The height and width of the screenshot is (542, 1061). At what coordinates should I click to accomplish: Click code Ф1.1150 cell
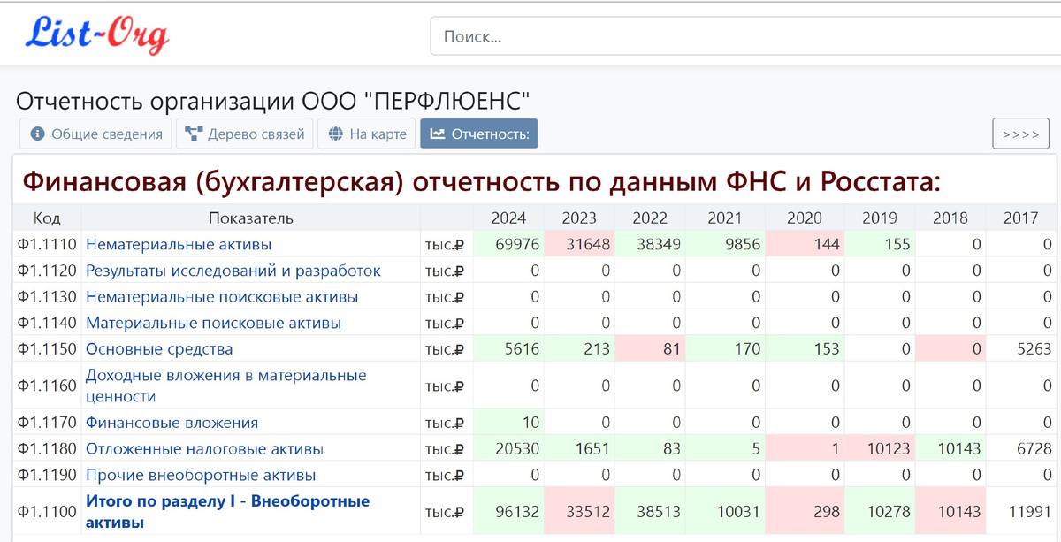pos(47,349)
